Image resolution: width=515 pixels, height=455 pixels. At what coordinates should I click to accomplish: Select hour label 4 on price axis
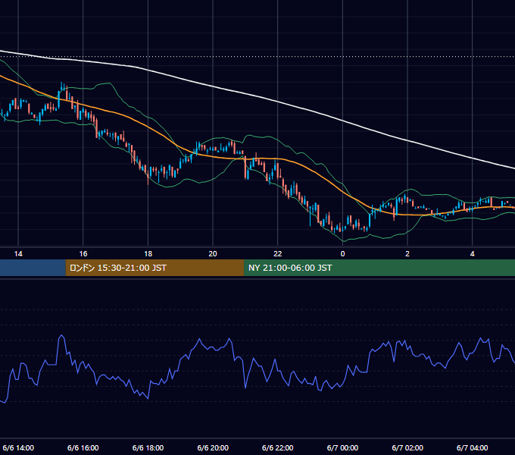(x=473, y=254)
